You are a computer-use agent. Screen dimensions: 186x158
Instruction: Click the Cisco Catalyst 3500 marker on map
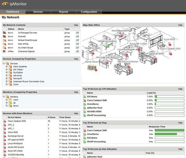tap(170, 54)
